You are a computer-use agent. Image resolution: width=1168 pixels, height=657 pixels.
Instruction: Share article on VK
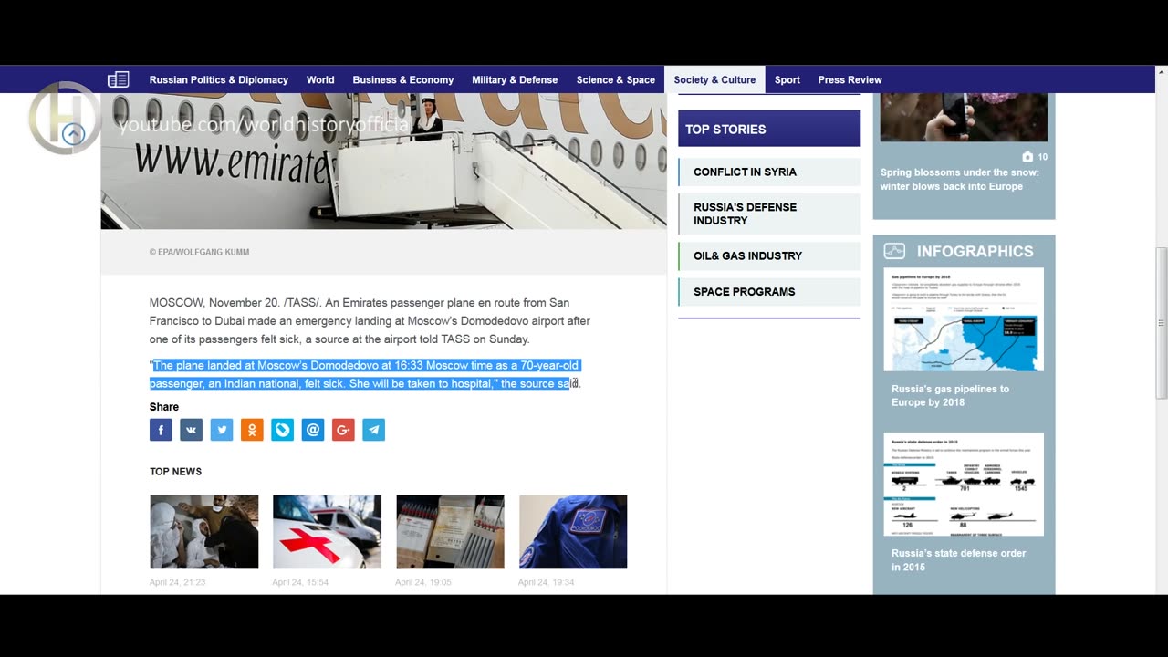[191, 430]
